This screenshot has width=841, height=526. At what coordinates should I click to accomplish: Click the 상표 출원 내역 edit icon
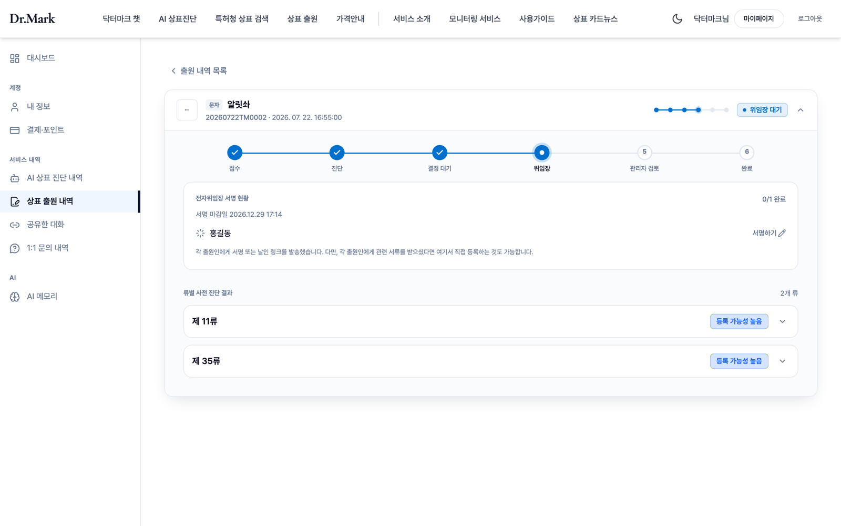click(x=15, y=201)
